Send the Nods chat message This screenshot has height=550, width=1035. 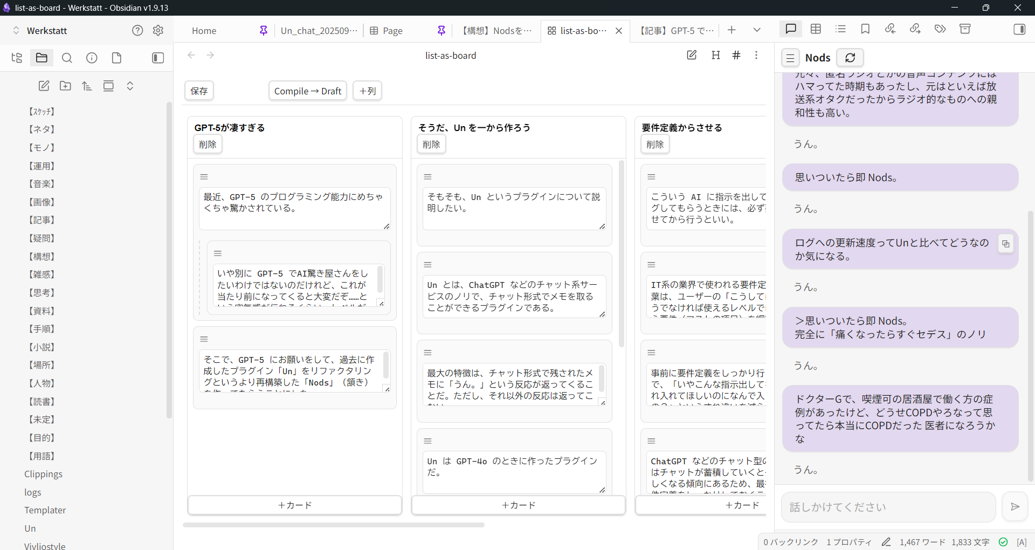(x=1015, y=507)
